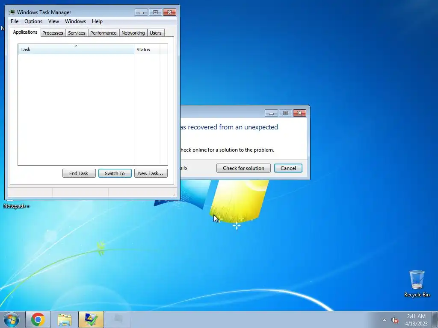Open the View menu in Task Manager
The width and height of the screenshot is (438, 328).
pyautogui.click(x=53, y=21)
